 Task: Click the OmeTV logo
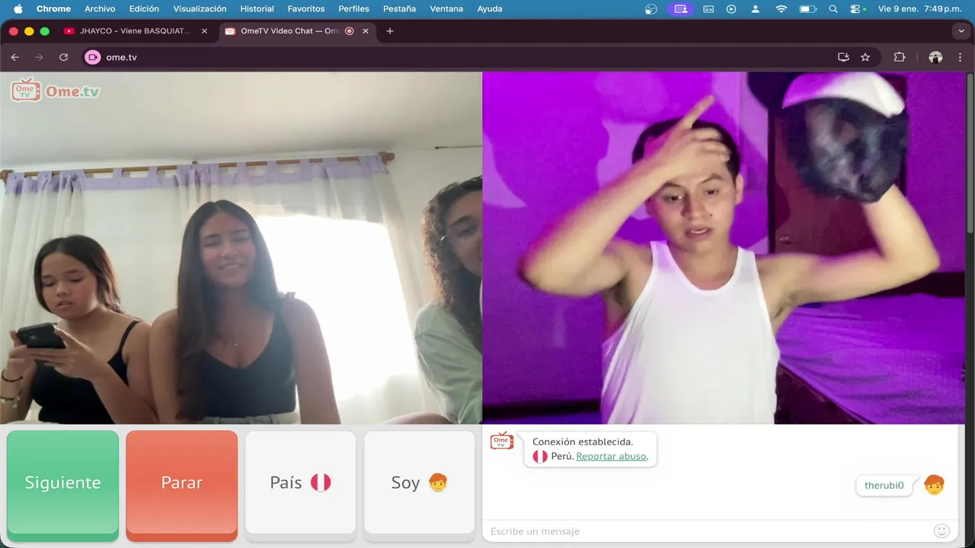[x=56, y=91]
